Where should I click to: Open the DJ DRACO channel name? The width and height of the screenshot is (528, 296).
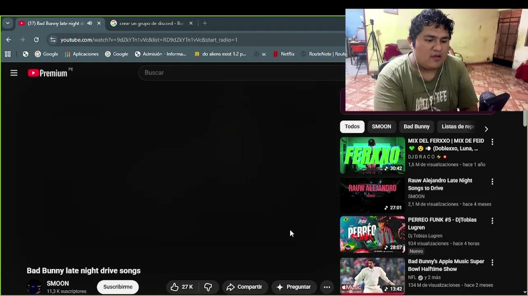tap(421, 157)
